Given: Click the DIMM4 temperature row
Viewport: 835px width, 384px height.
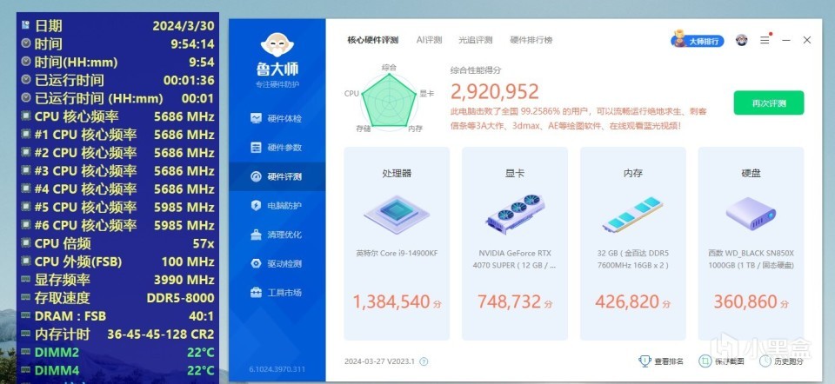Looking at the screenshot, I should pos(117,370).
